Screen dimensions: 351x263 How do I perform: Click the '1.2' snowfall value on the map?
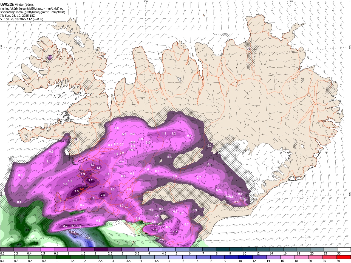(174, 134)
